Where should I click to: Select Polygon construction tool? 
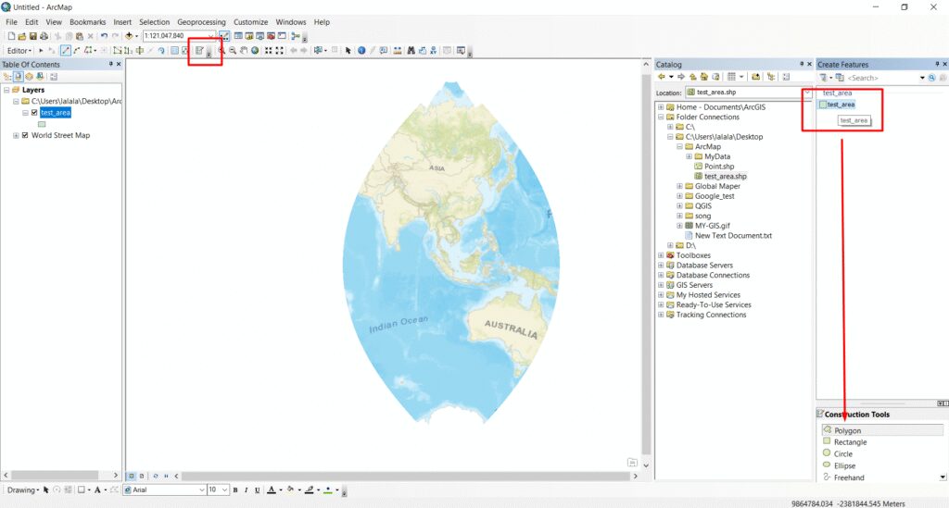[882, 430]
